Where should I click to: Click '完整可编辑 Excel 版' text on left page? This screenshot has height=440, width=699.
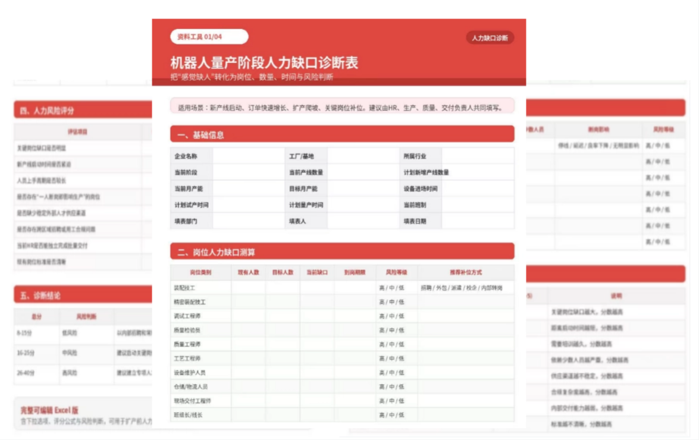[x=49, y=410]
